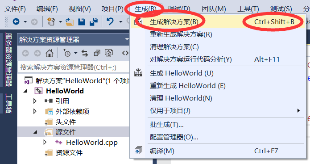Screen dimensions: 310x164
Task: Choose 对解决方案运行代码分析(Y)
Action: (x=218, y=59)
